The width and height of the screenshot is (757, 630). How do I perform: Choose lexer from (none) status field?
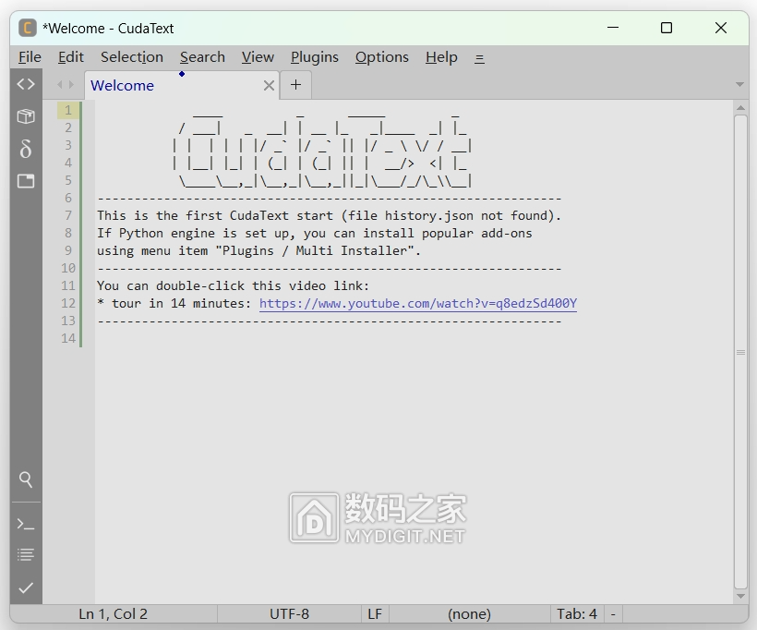tap(468, 613)
